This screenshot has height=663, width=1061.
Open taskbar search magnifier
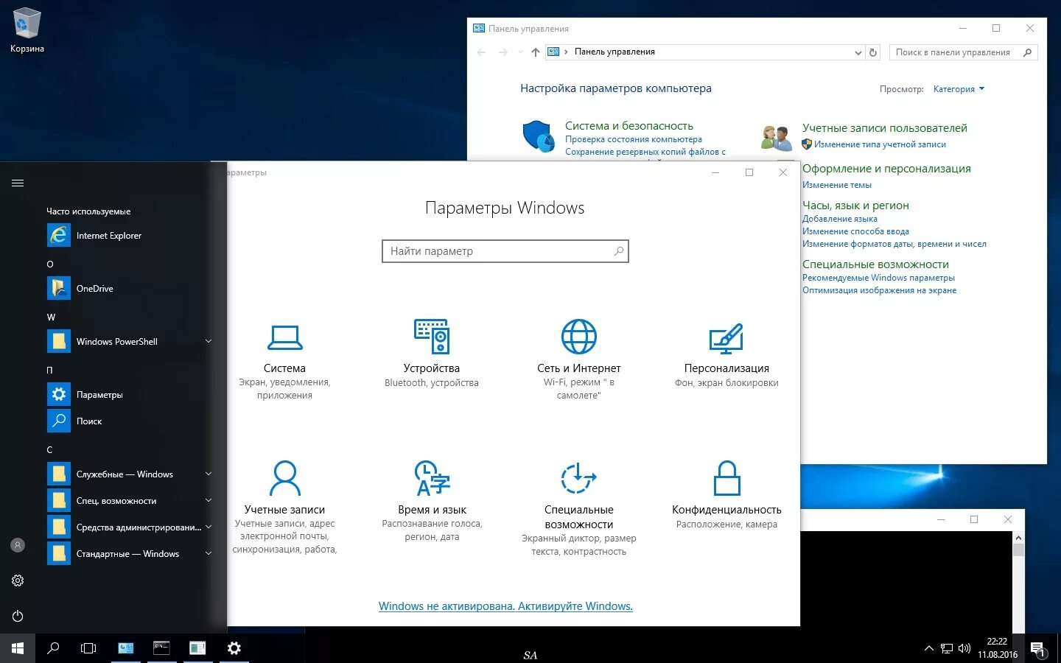[53, 648]
